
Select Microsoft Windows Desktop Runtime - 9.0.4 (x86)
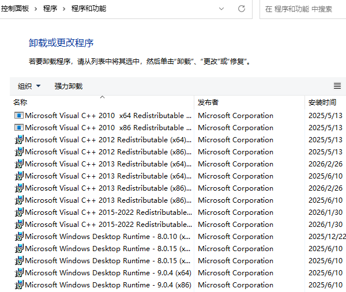pos(108,285)
